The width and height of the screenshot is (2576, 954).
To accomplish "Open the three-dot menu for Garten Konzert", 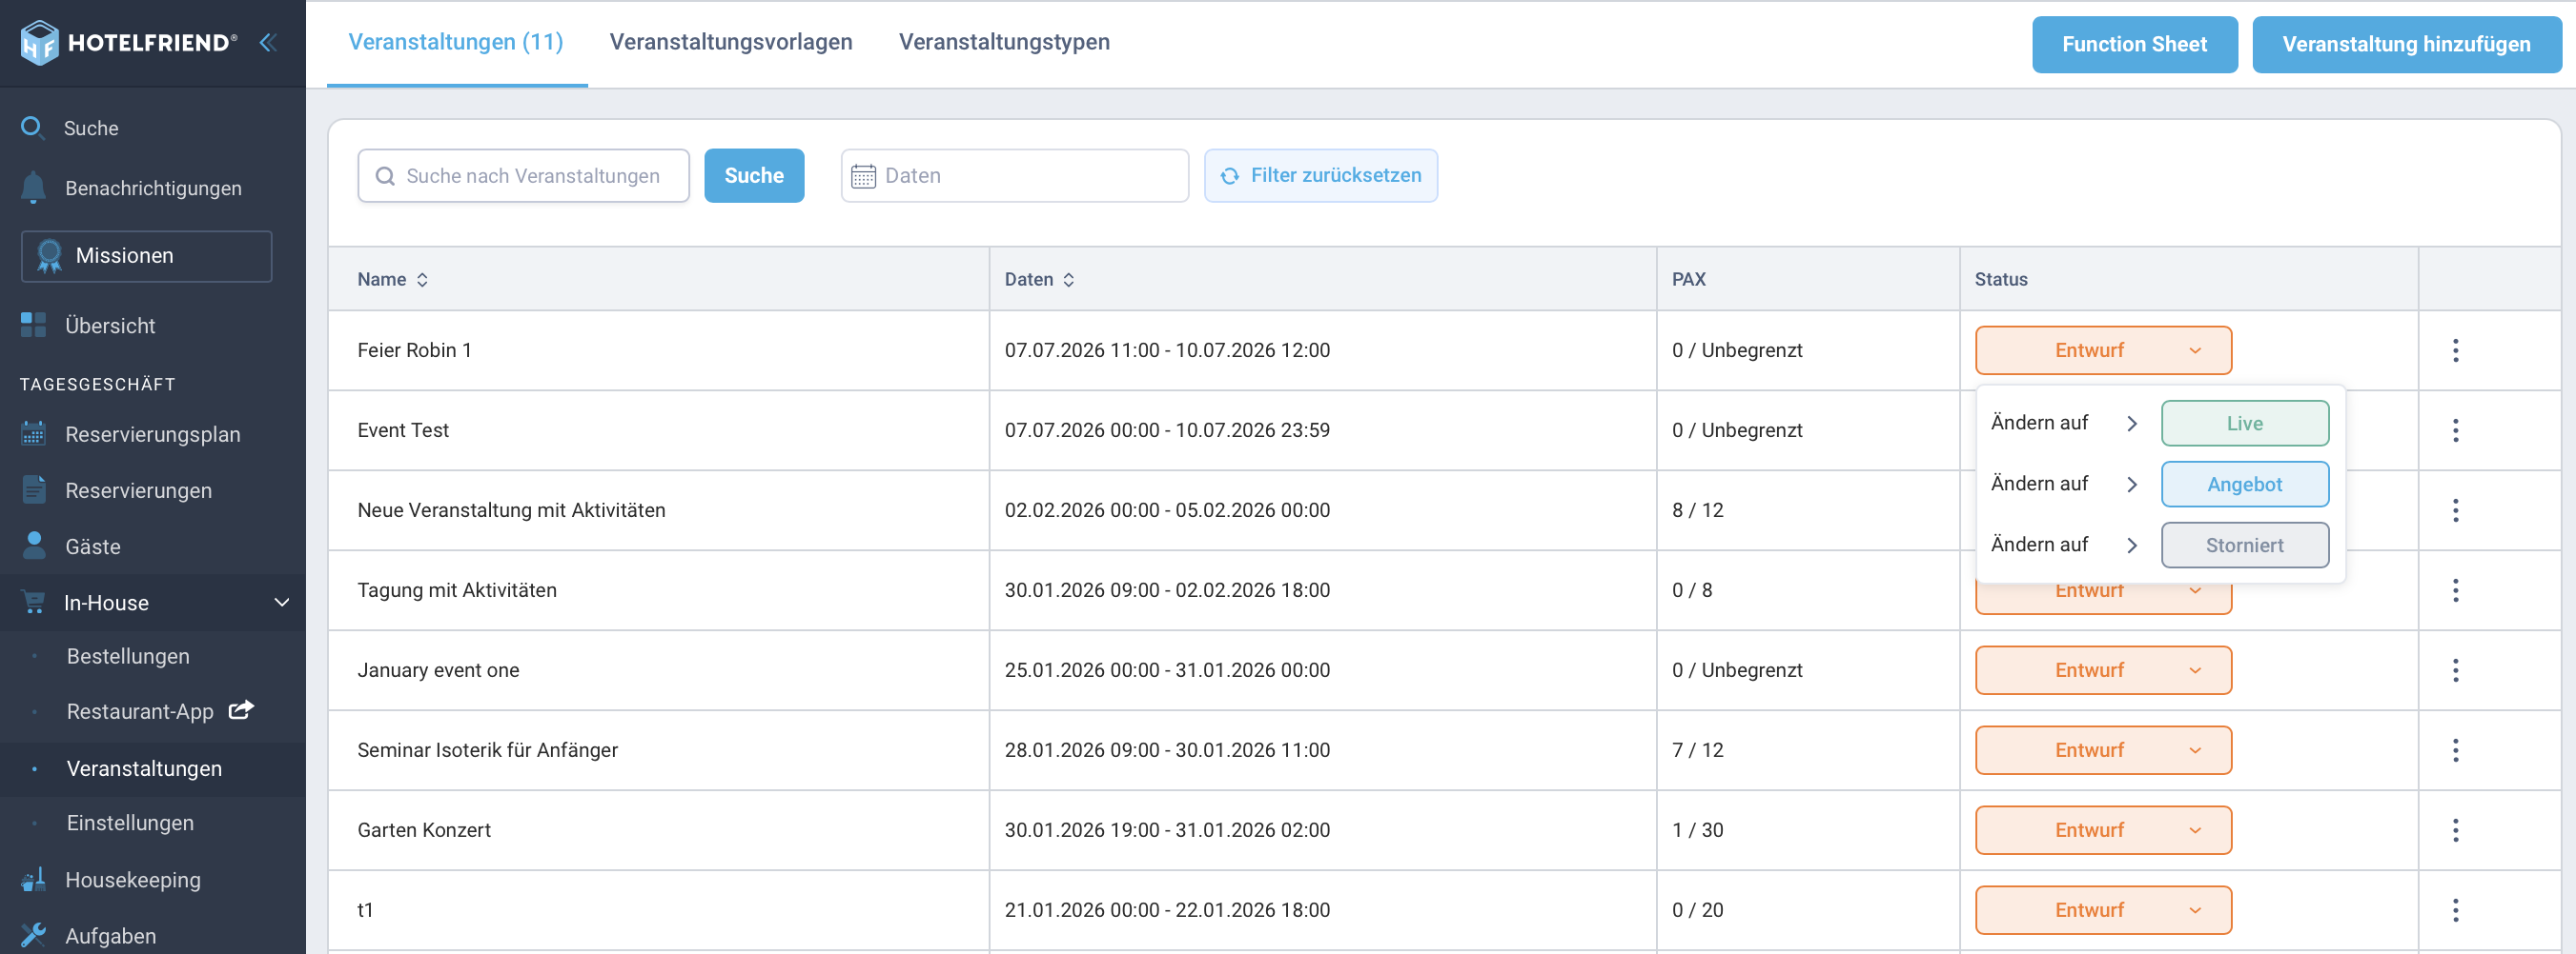I will click(2455, 829).
